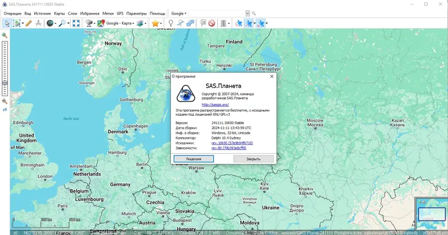Expand the tile source dropdown arrow
This screenshot has width=448, height=235.
pos(95,23)
